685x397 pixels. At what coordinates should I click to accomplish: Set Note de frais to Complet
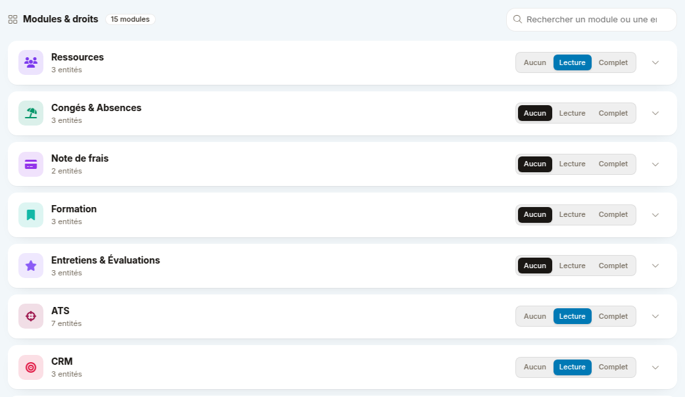coord(613,164)
